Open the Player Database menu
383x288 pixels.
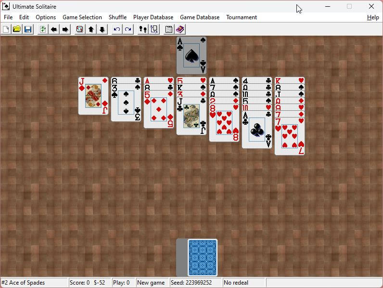point(153,17)
